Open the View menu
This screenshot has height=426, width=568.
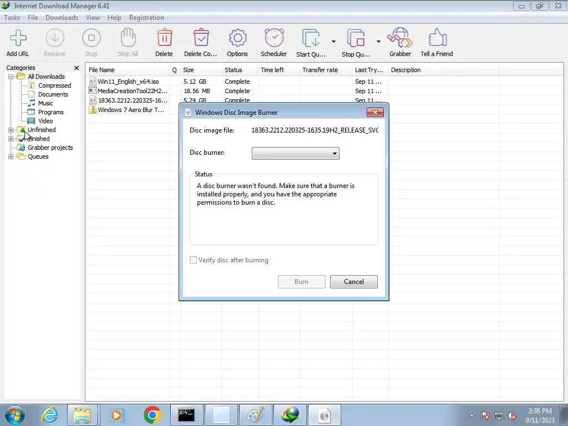click(x=93, y=18)
